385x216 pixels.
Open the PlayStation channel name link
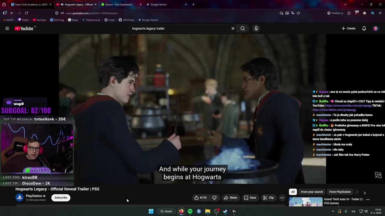point(34,196)
